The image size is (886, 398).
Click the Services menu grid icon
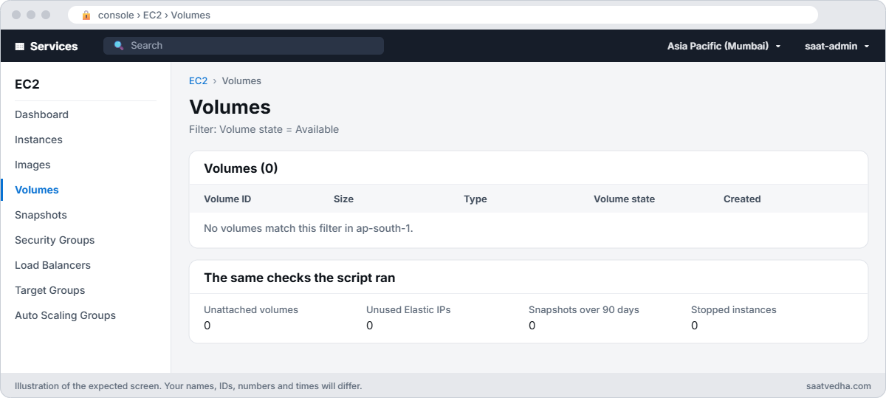point(20,46)
